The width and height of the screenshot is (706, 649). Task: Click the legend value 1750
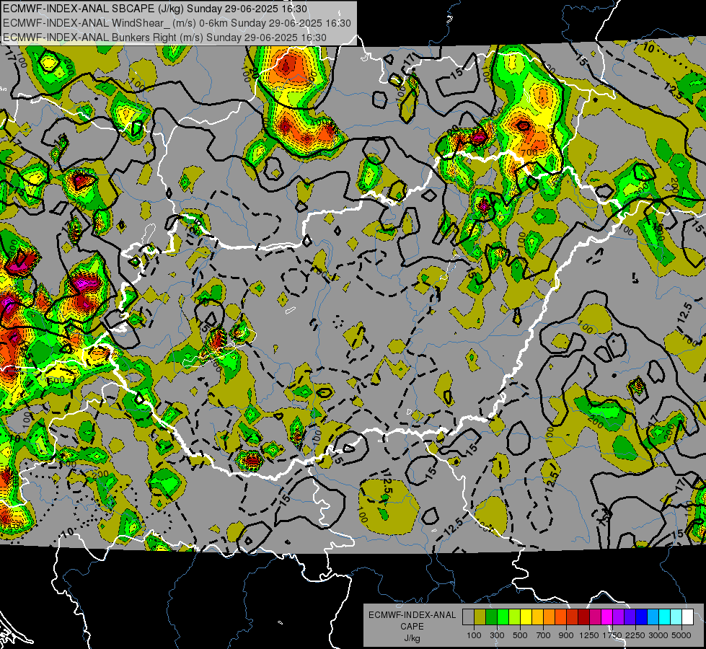coord(613,635)
